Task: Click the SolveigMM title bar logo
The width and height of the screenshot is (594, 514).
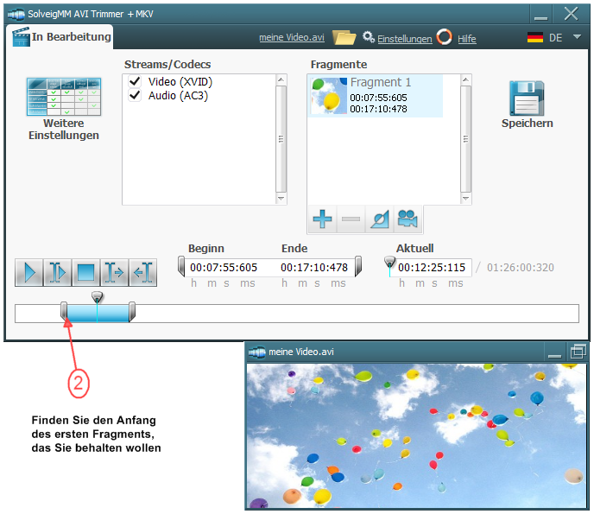Action: coord(16,15)
